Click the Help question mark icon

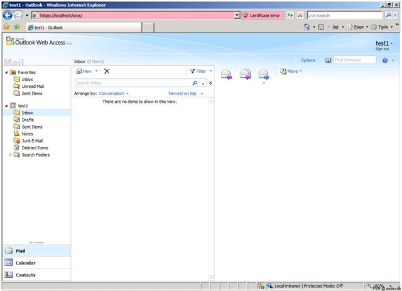(x=385, y=60)
